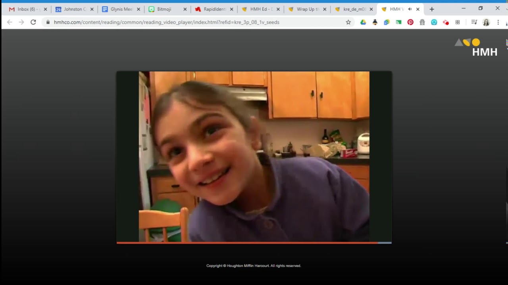Close the HMH Ed tab
508x285 pixels.
(x=278, y=9)
